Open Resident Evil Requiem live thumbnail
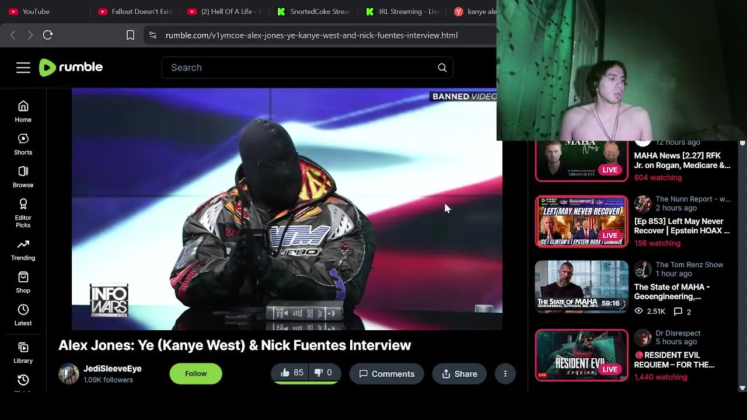The image size is (747, 420). (582, 355)
